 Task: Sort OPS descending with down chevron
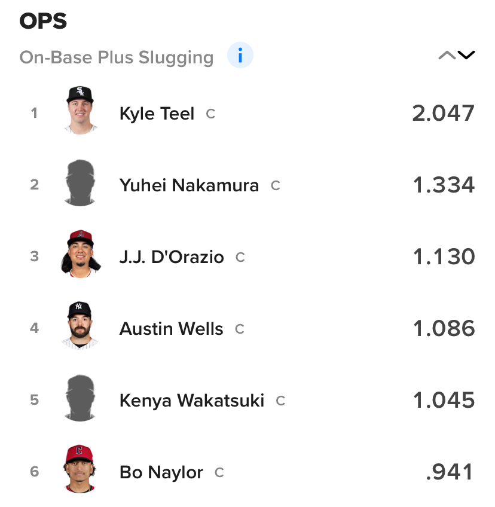(x=466, y=56)
